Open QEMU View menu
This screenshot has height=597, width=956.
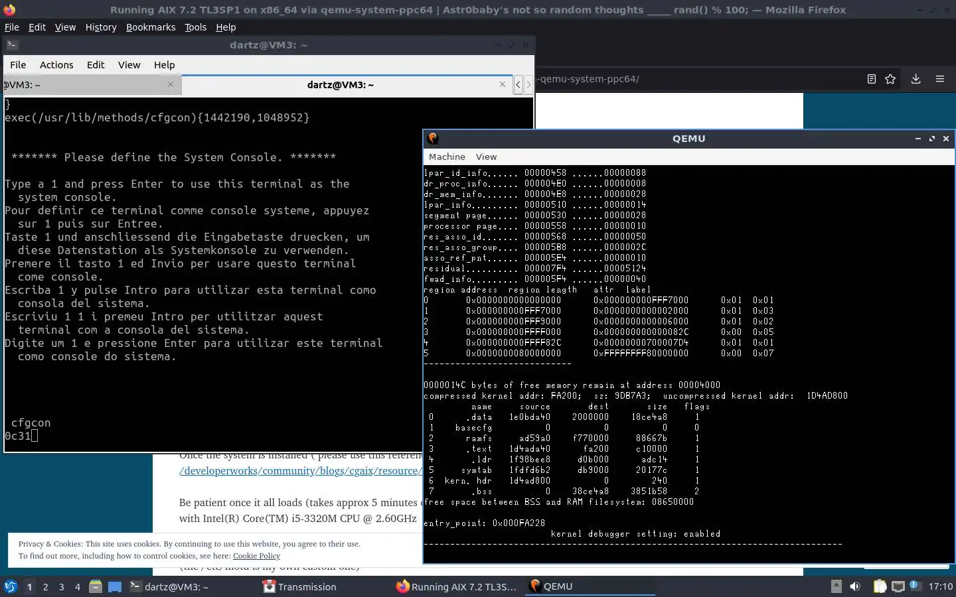(x=486, y=157)
